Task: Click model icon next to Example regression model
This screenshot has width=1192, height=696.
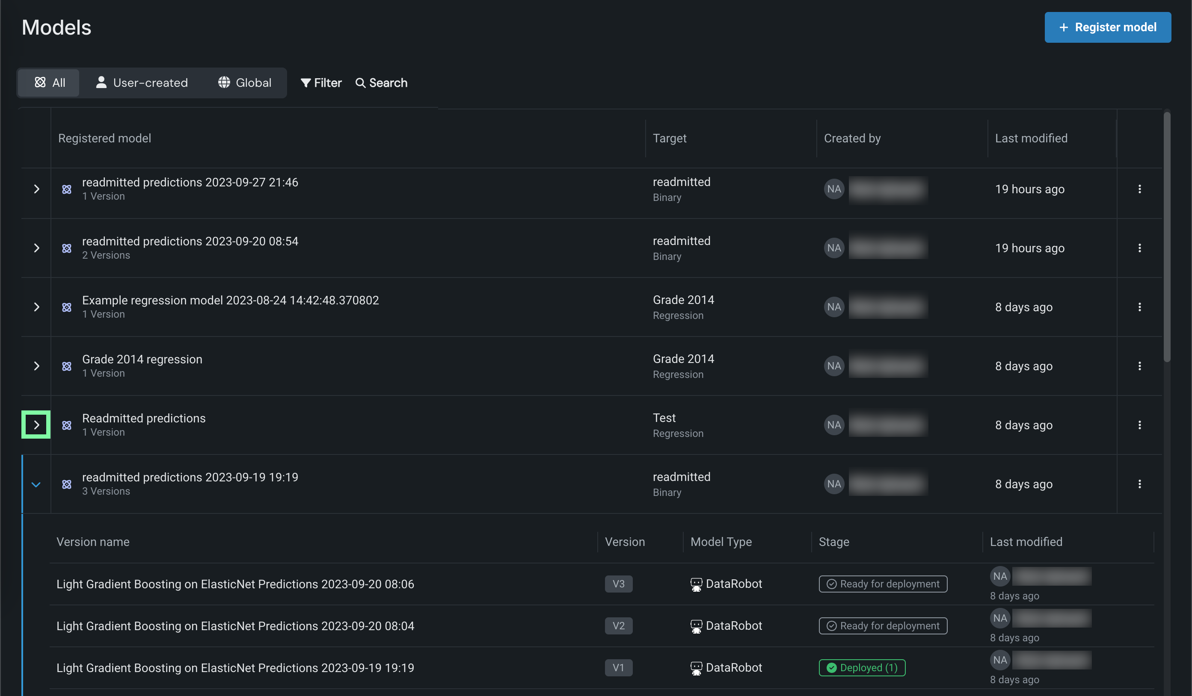Action: click(67, 307)
